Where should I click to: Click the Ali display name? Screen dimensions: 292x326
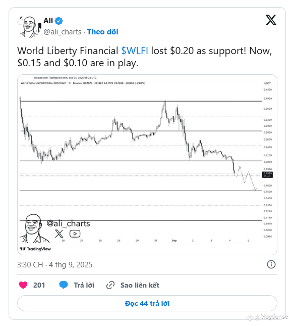tap(48, 21)
